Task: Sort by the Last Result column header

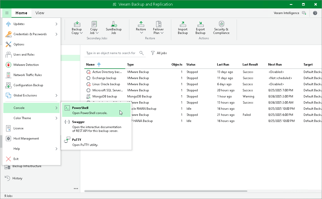Action: (250, 65)
